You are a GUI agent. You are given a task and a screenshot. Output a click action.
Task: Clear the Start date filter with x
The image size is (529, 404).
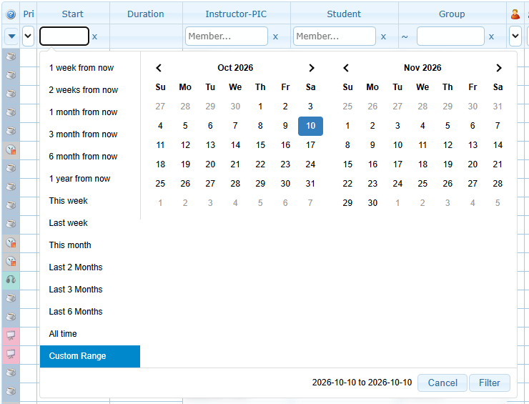point(95,36)
